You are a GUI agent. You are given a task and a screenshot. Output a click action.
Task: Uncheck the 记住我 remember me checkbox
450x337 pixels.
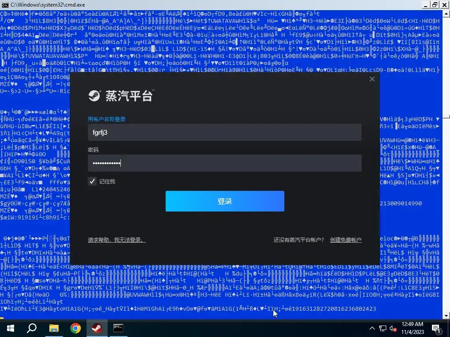(92, 181)
